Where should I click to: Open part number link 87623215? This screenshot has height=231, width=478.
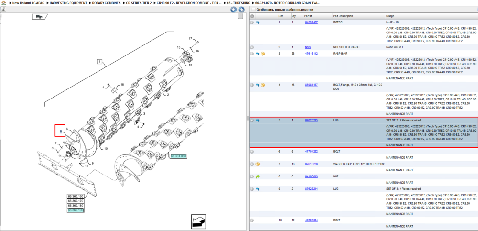(311, 120)
